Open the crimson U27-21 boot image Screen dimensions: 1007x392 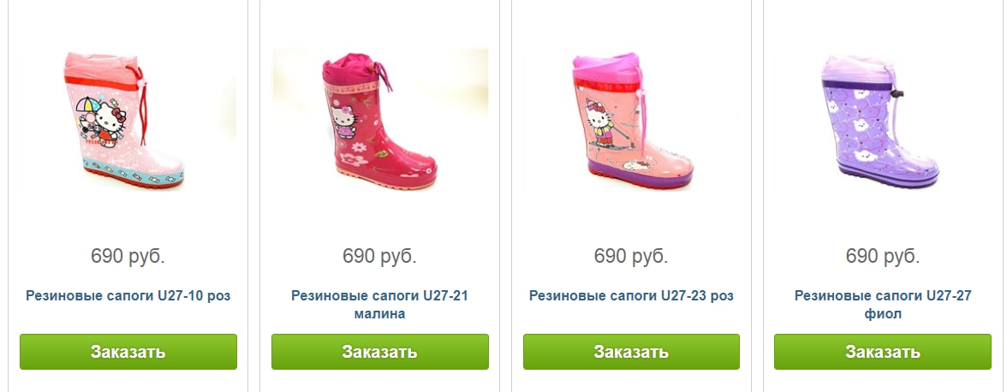tap(379, 120)
